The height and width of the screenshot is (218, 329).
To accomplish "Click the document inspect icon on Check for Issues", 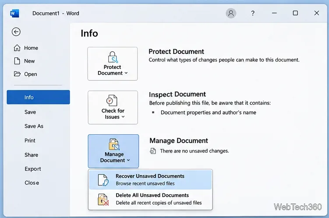I will pos(112,100).
